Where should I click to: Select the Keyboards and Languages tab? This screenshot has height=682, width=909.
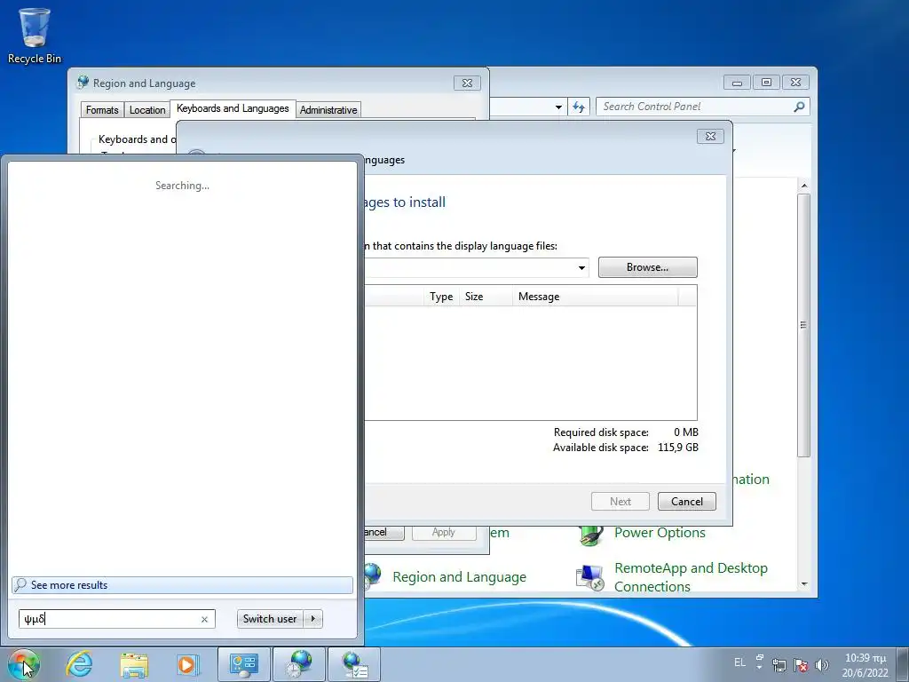tap(233, 108)
